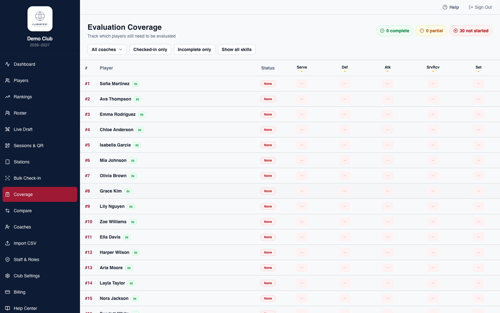Open the Dashboard page
The width and height of the screenshot is (500, 313).
[x=40, y=64]
